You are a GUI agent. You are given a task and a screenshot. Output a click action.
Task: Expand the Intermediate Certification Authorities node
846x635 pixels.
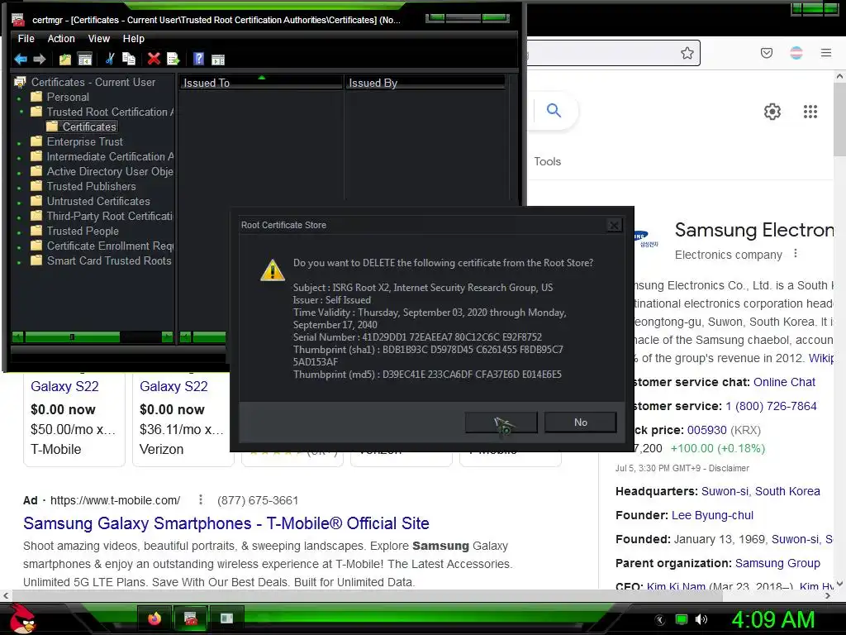tap(20, 158)
